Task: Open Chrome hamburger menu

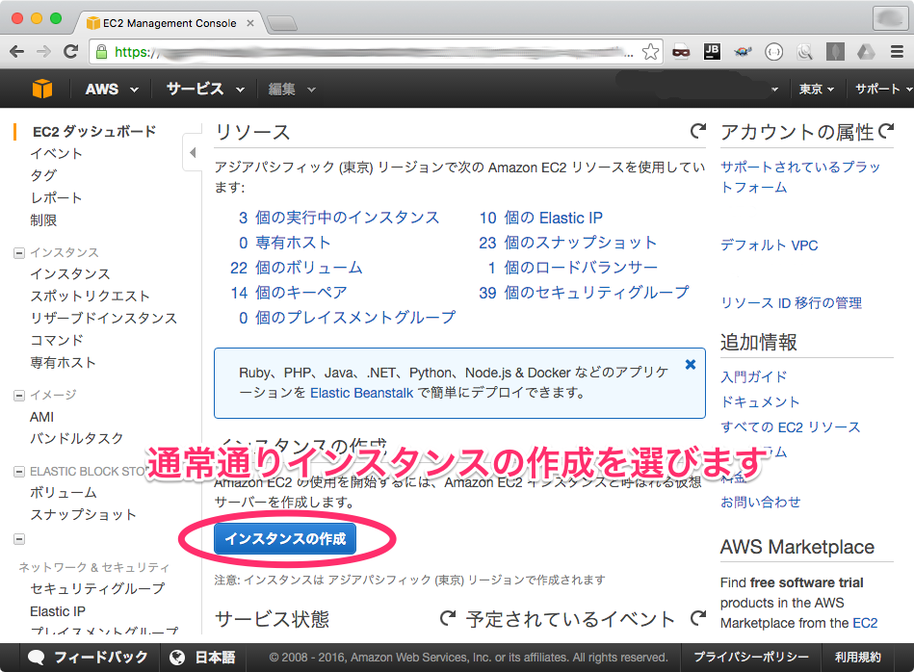Action: 897,52
